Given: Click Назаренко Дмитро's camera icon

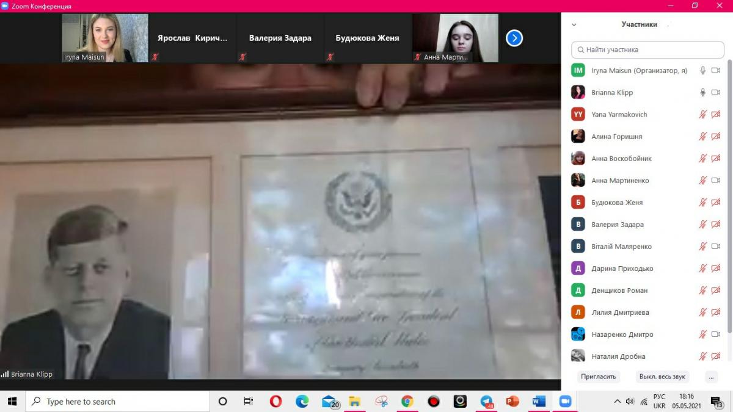Looking at the screenshot, I should tap(716, 334).
